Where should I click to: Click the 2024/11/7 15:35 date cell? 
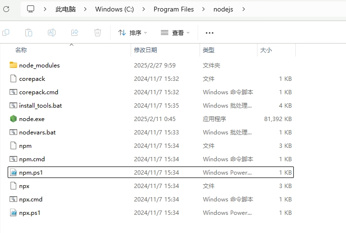[156, 105]
